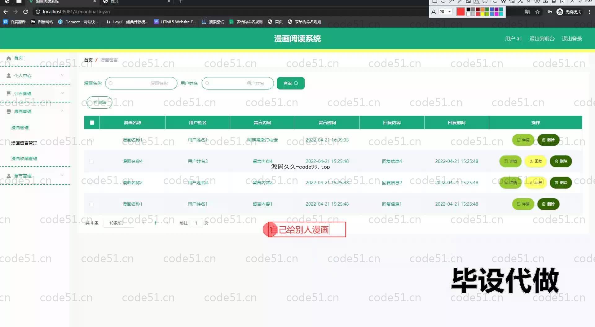Image resolution: width=595 pixels, height=327 pixels.
Task: Click 删除 for 漫画名称2 row
Action: pyautogui.click(x=561, y=183)
